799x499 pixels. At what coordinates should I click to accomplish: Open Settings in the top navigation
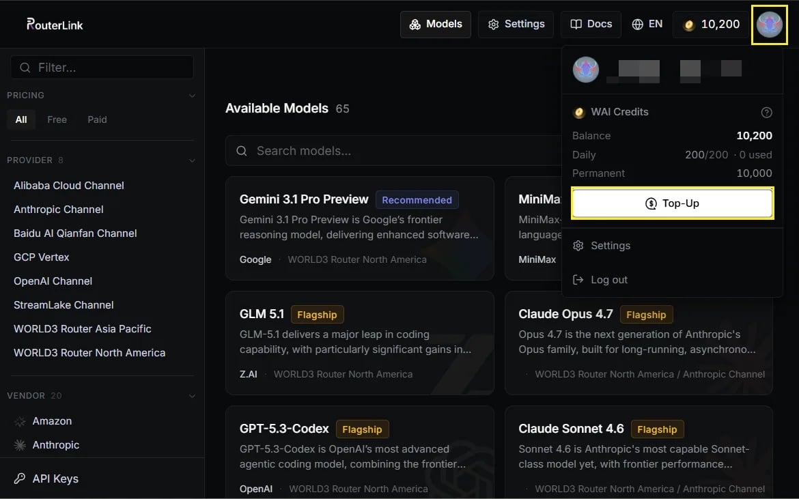(x=516, y=24)
